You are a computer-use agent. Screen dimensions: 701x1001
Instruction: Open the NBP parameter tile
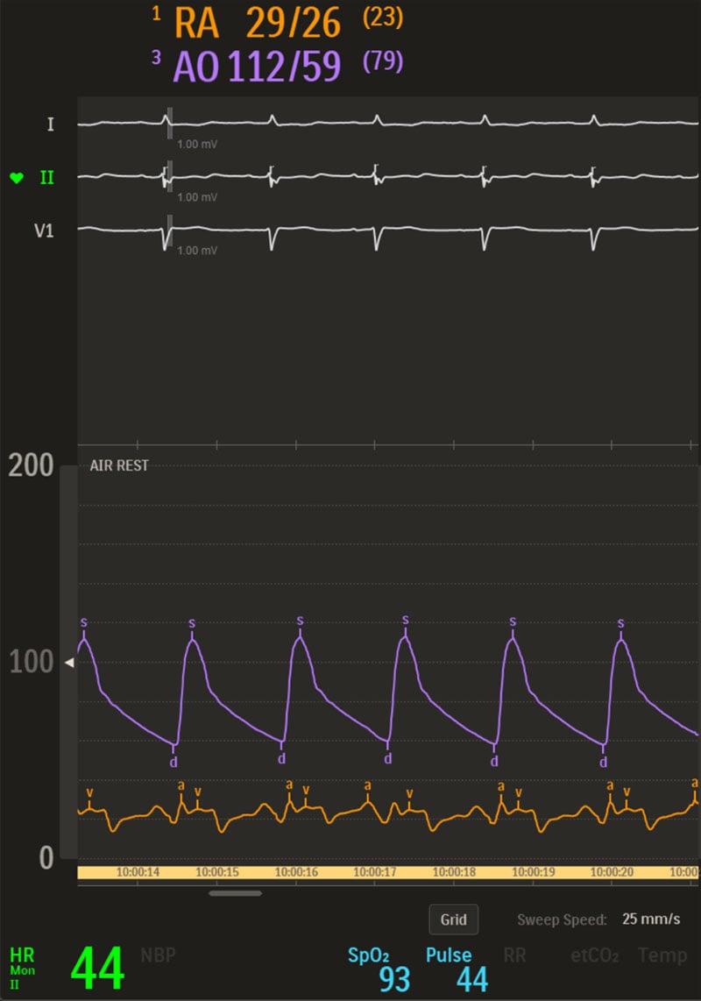pos(158,955)
